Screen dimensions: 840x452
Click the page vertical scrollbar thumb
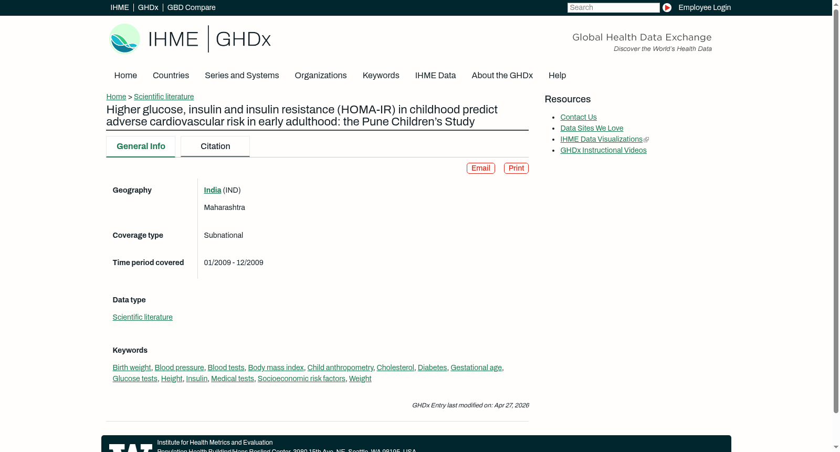point(836,211)
